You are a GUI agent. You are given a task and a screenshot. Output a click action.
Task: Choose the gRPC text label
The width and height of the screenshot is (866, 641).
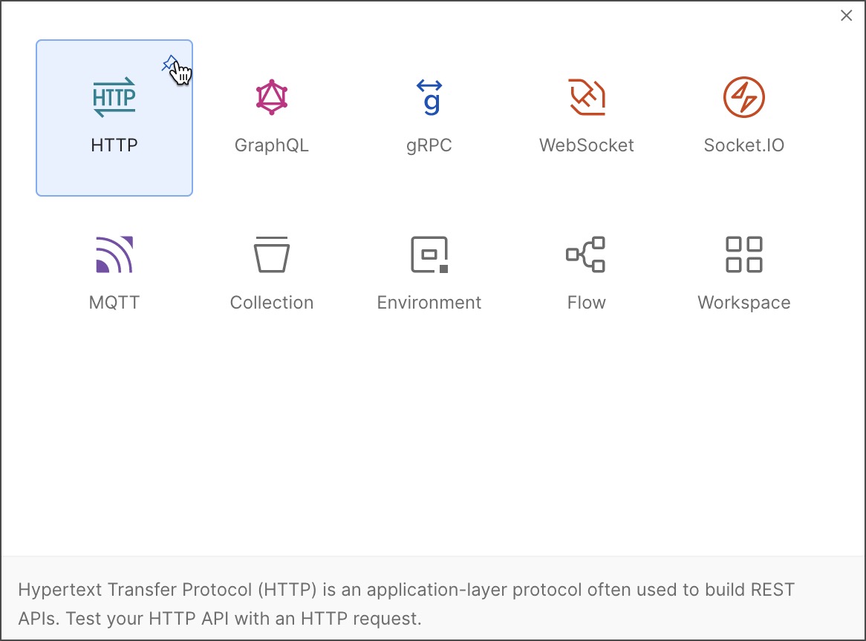click(429, 145)
